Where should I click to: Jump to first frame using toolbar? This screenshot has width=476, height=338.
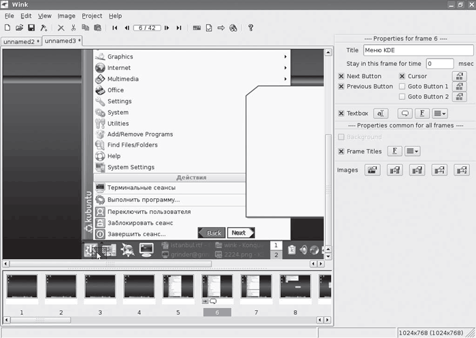(x=114, y=28)
